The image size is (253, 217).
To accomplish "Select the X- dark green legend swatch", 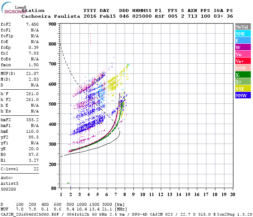I will coord(243,75).
